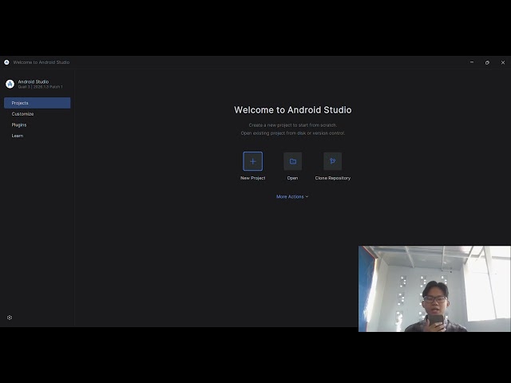The image size is (511, 383).
Task: Click the Clone Repository branch icon
Action: pyautogui.click(x=332, y=161)
